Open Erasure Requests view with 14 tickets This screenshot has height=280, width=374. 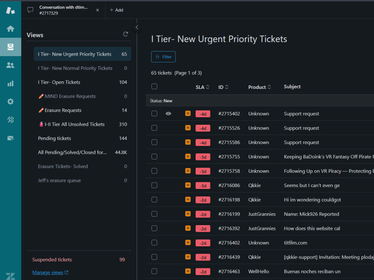(x=82, y=110)
